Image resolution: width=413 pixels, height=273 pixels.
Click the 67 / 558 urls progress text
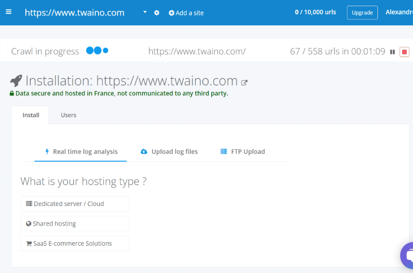pos(338,51)
